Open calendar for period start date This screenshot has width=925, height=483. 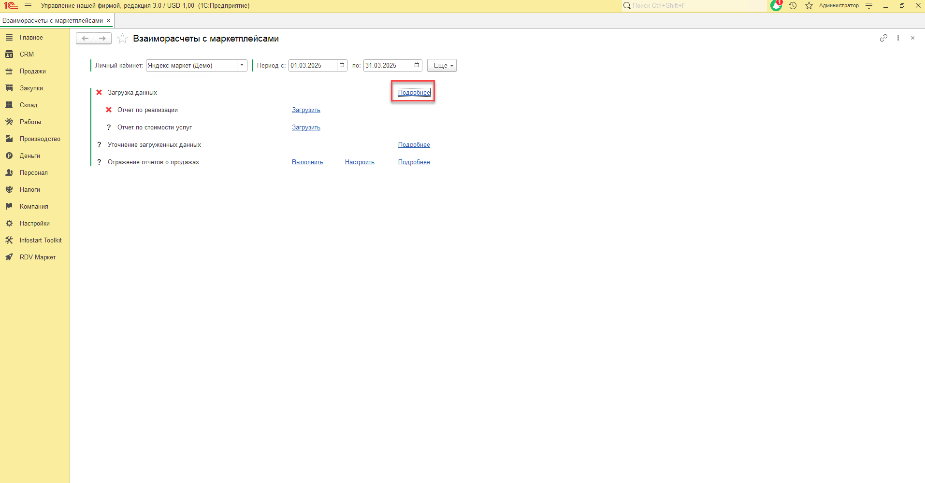342,66
